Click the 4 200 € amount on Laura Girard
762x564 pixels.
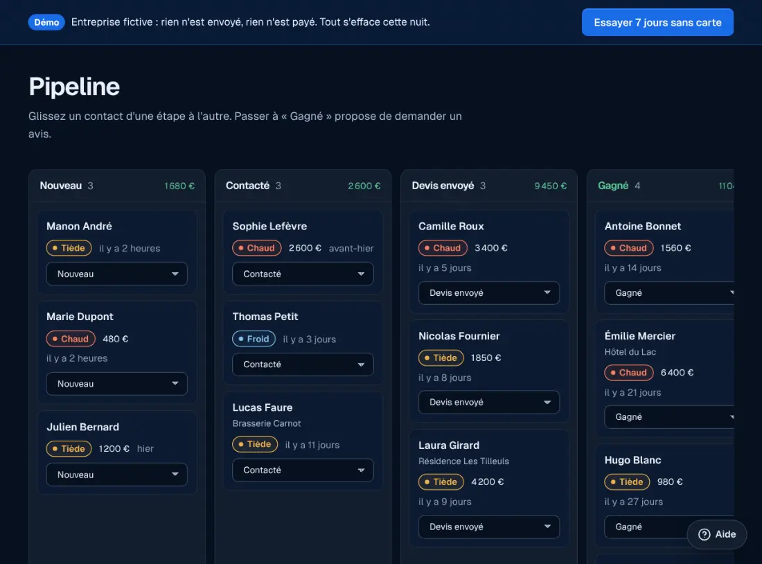(x=488, y=482)
